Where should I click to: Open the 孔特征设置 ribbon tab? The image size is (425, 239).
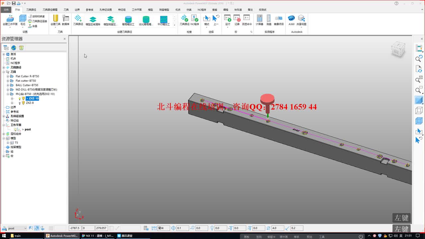click(x=106, y=10)
